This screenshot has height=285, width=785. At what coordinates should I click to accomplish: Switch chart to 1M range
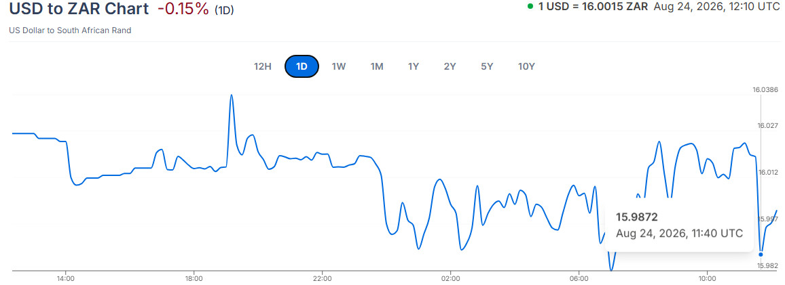[x=377, y=66]
